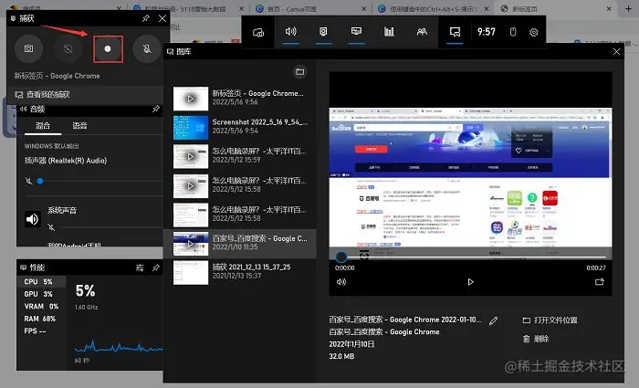
Task: Click the record-last-30-seconds button in Capture
Action: pyautogui.click(x=68, y=49)
